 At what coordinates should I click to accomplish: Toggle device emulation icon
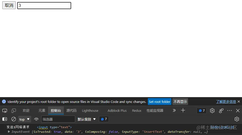click(x=14, y=111)
